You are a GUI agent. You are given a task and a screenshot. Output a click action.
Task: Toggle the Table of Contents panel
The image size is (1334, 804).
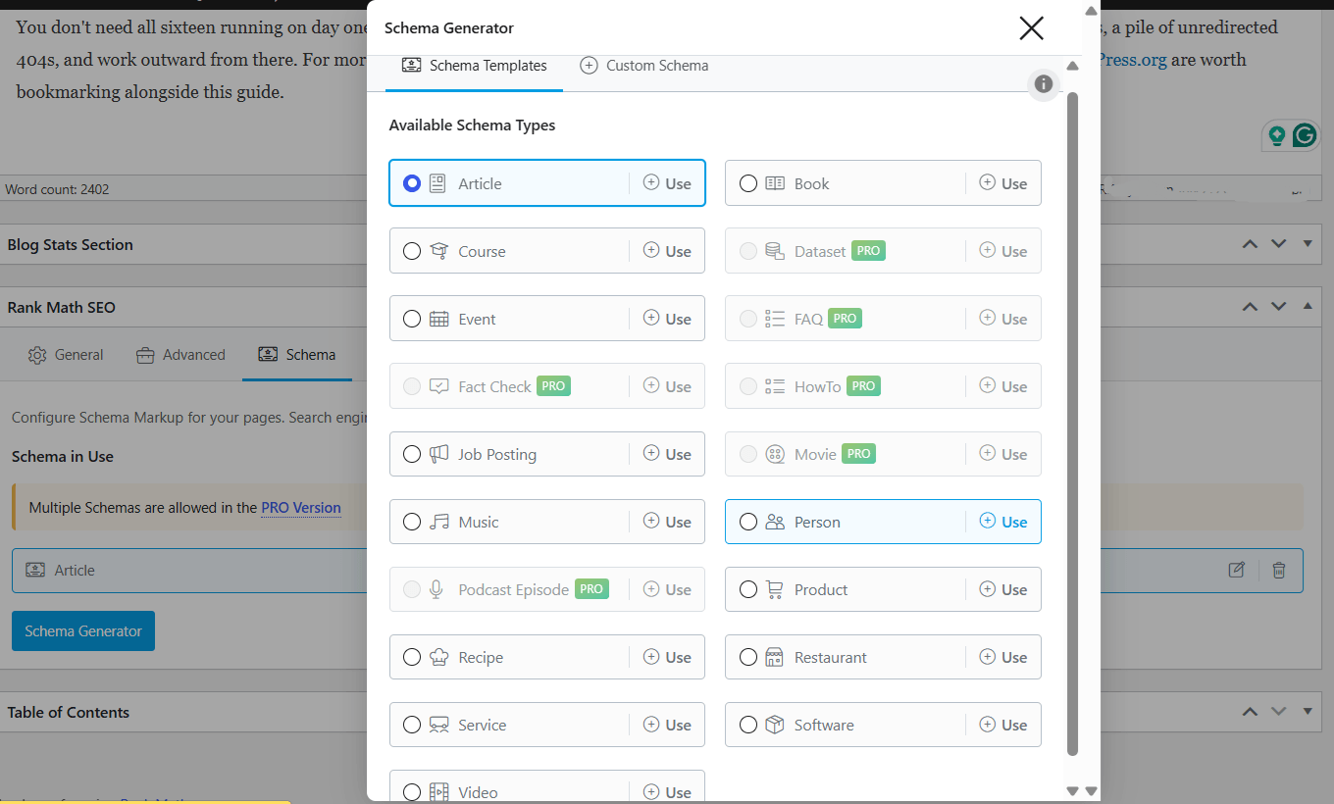[1307, 712]
